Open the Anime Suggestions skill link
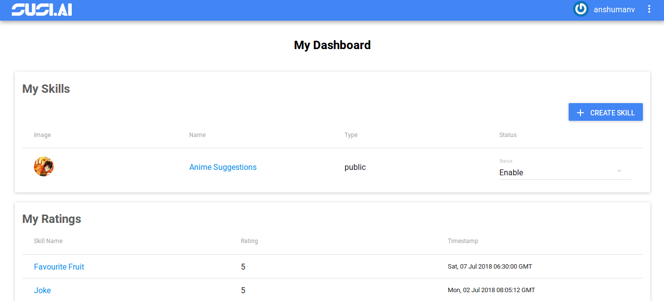Viewport: 664px width, 301px height. (x=223, y=167)
